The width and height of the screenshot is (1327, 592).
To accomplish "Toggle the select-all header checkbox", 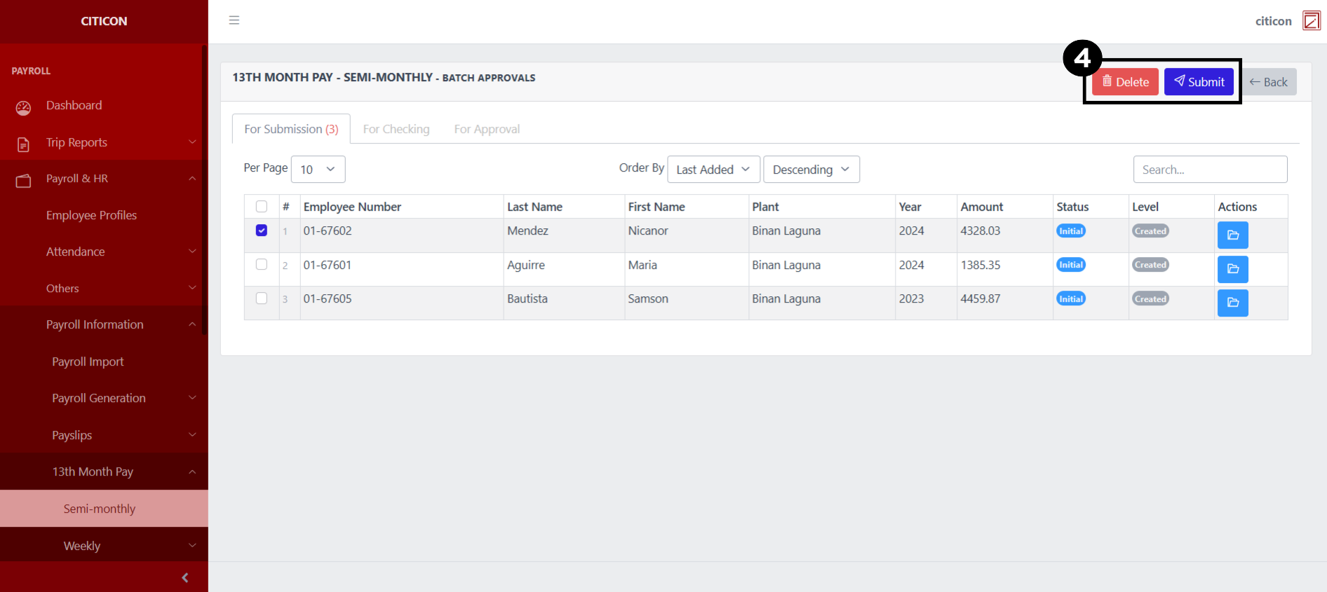I will tap(262, 207).
